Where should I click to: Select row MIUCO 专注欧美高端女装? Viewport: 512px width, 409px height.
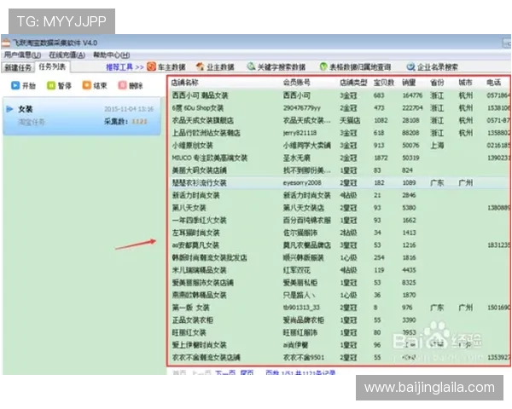pyautogui.click(x=339, y=158)
